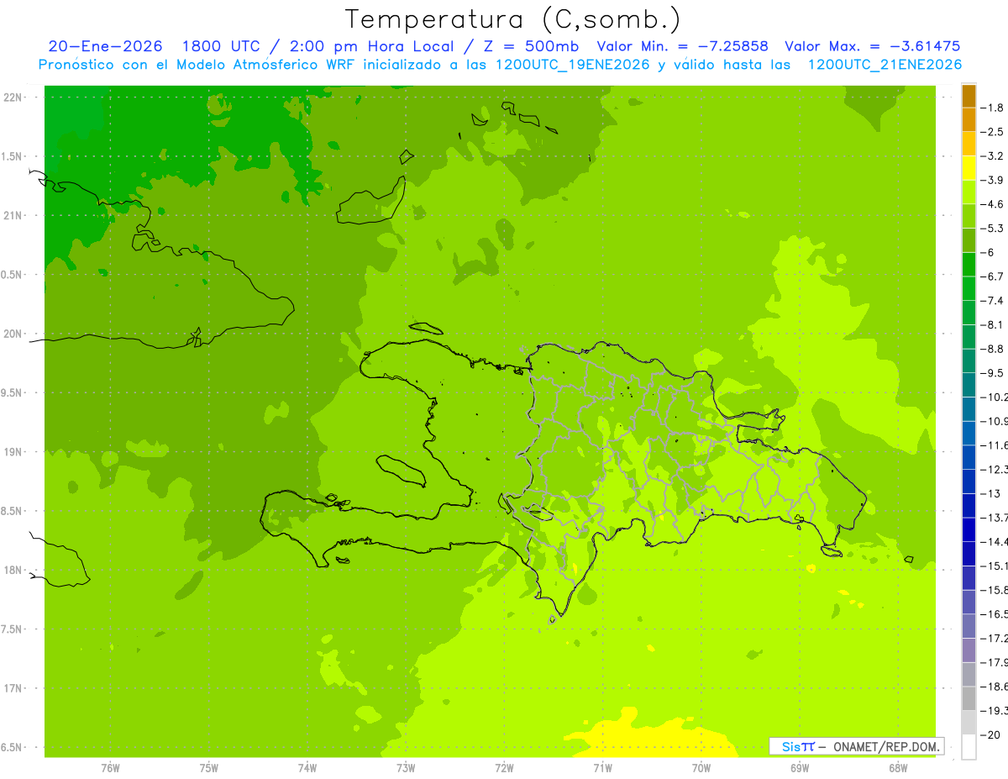
Task: Click the '71W' longitude axis label
Action: click(x=602, y=768)
